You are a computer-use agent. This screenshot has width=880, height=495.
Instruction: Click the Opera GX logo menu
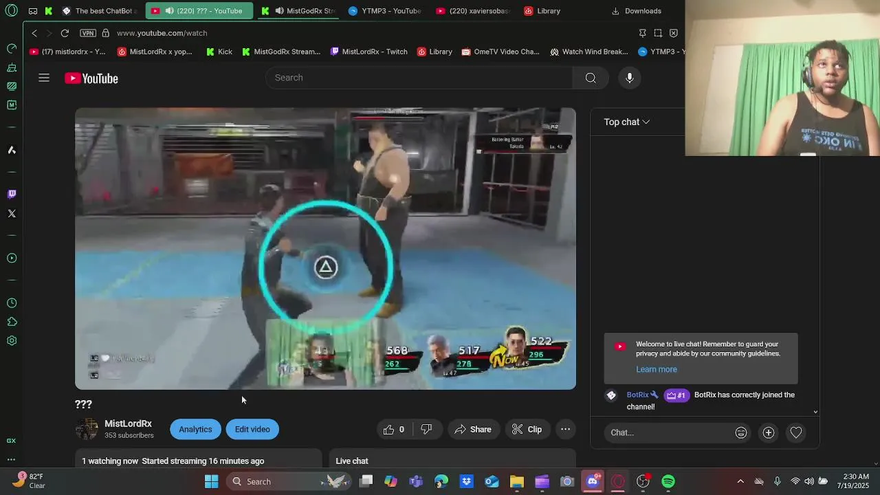(11, 11)
